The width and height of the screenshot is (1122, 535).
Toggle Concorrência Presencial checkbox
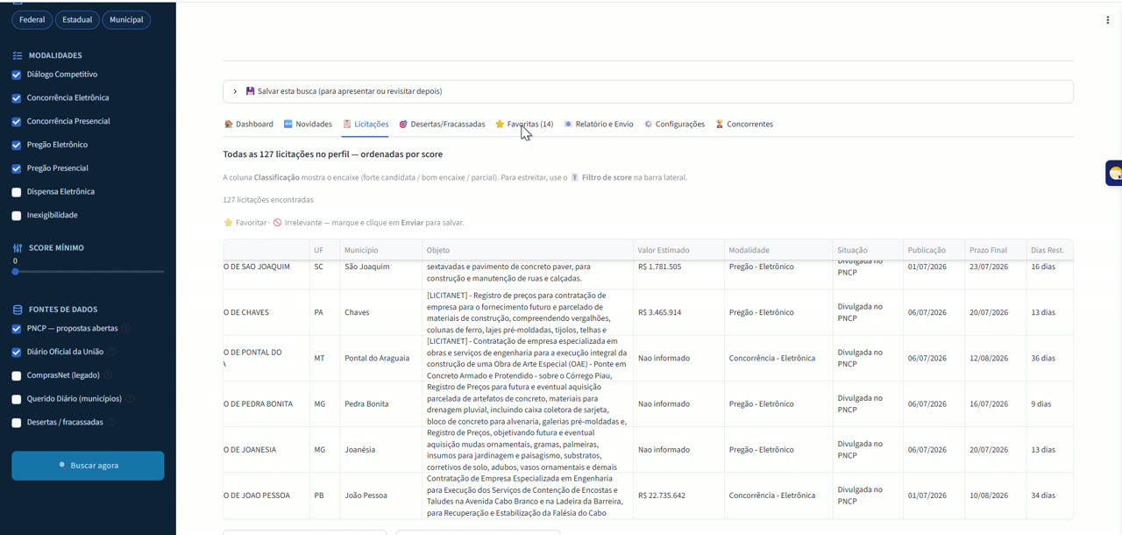17,122
